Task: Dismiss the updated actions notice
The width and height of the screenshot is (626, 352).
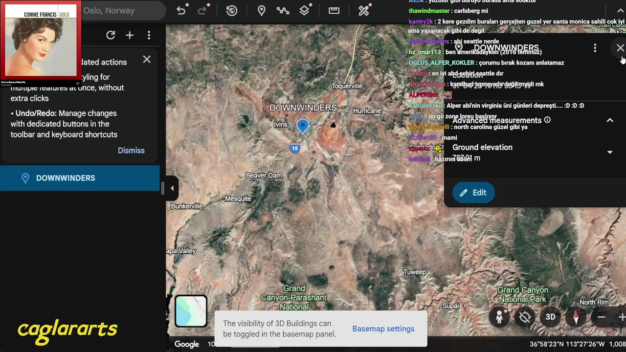Action: [x=131, y=151]
